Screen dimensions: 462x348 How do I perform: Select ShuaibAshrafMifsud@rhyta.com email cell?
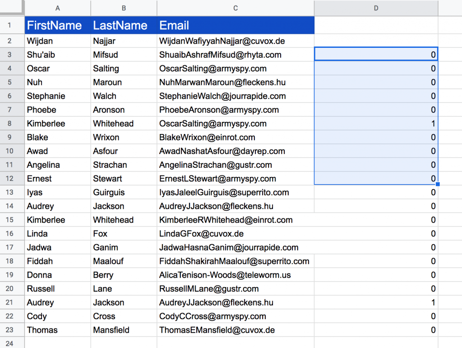236,55
